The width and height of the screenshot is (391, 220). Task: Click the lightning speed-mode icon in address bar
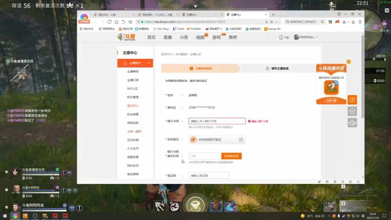tap(266, 22)
